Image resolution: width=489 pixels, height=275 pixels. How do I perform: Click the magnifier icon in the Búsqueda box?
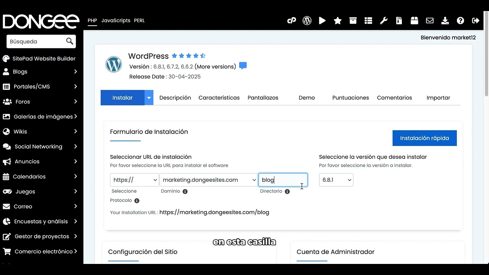(70, 41)
